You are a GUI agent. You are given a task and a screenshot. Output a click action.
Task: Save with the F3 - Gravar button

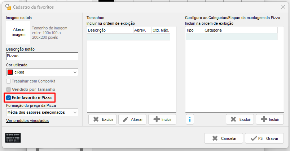coord(264,138)
